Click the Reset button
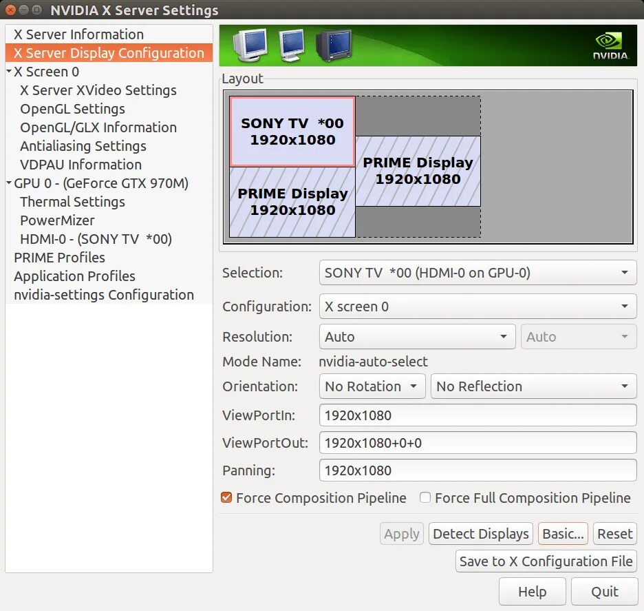Screen dimensions: 644x611 615,534
